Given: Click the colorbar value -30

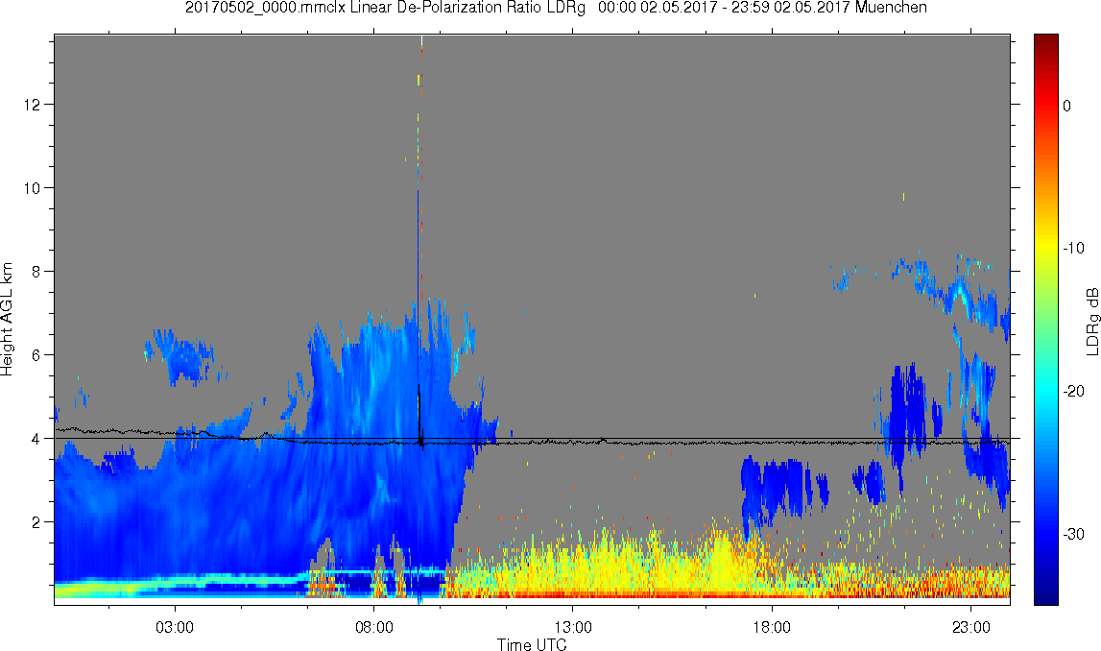Looking at the screenshot, I should [1073, 535].
